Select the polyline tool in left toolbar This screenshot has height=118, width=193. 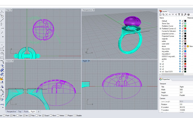(2, 12)
